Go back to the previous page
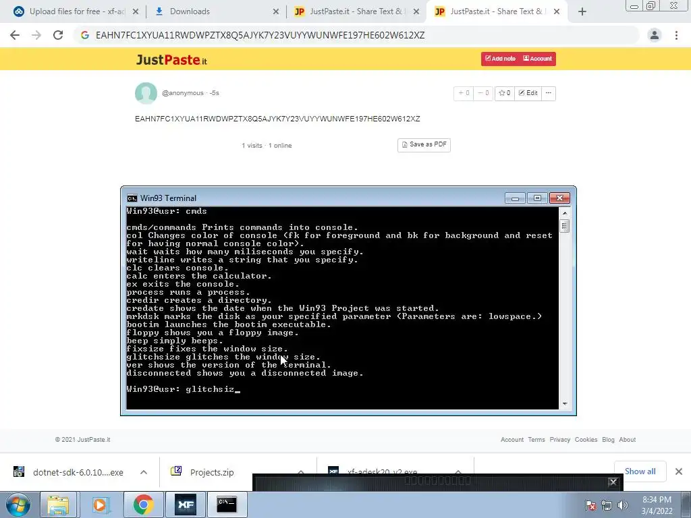This screenshot has width=691, height=518. (15, 35)
